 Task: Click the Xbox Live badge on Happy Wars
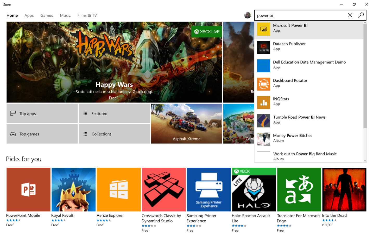(206, 32)
